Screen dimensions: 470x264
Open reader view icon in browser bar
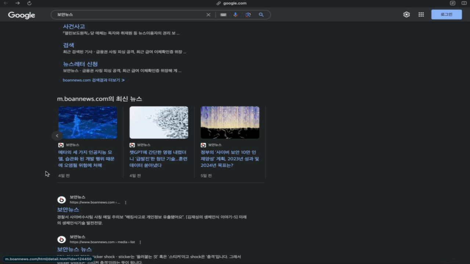(453, 3)
